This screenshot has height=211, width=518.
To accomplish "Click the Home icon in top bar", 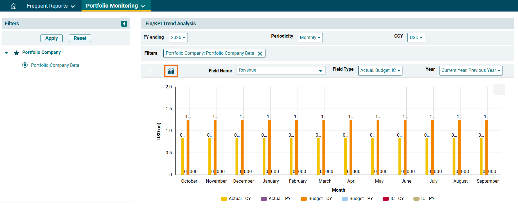I will tap(13, 6).
